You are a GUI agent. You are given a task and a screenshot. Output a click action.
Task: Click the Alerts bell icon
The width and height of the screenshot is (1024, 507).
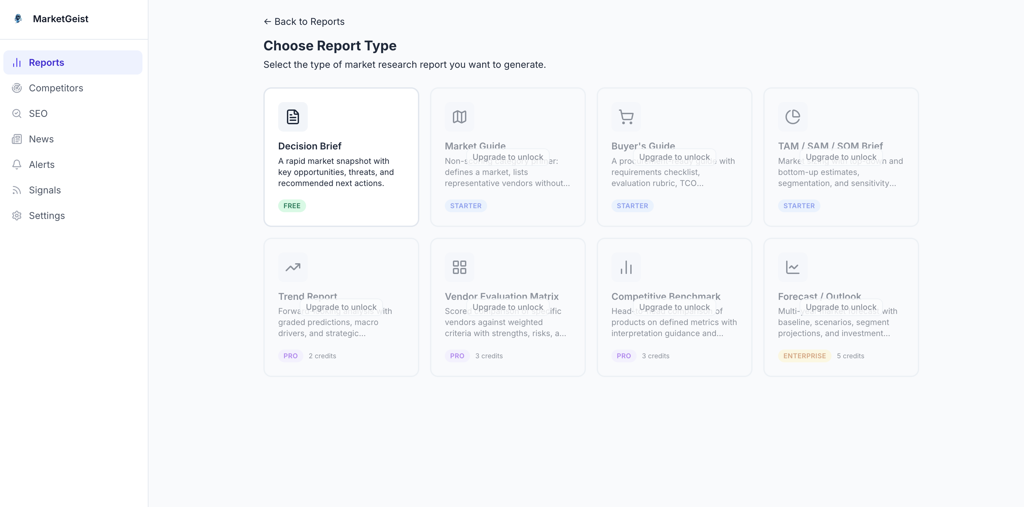click(x=17, y=164)
